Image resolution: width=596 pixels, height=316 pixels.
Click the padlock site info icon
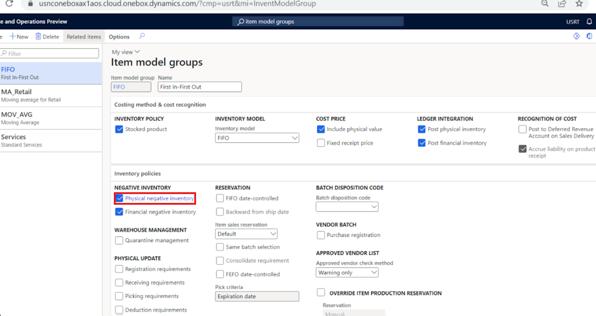pos(31,4)
